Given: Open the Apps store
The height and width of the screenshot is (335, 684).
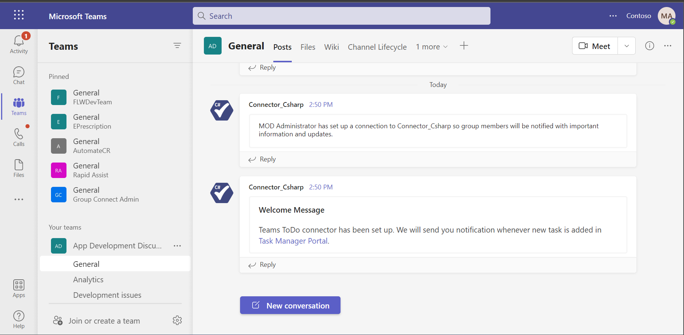Looking at the screenshot, I should click(x=19, y=289).
